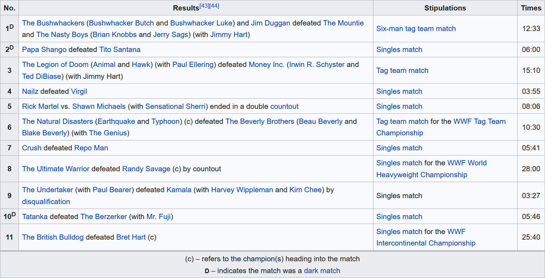Click the Jim Duggan link
This screenshot has height=278, width=545.
pyautogui.click(x=271, y=23)
